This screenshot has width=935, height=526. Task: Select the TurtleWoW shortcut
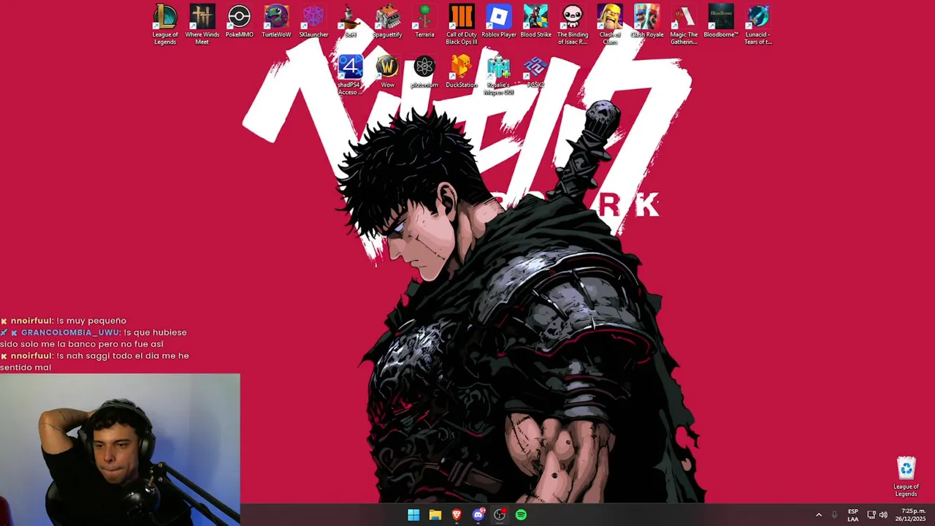[276, 21]
